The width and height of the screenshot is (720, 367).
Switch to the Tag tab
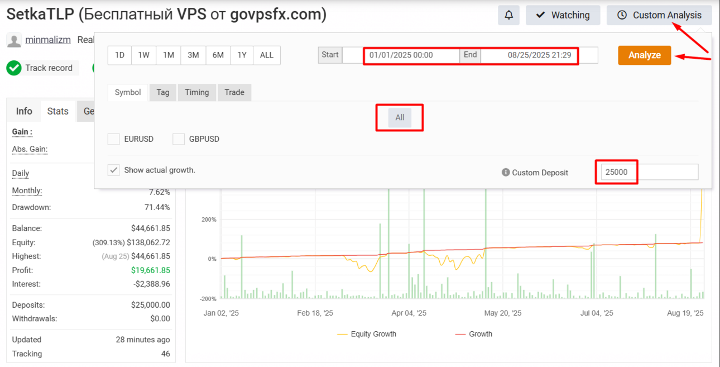163,93
